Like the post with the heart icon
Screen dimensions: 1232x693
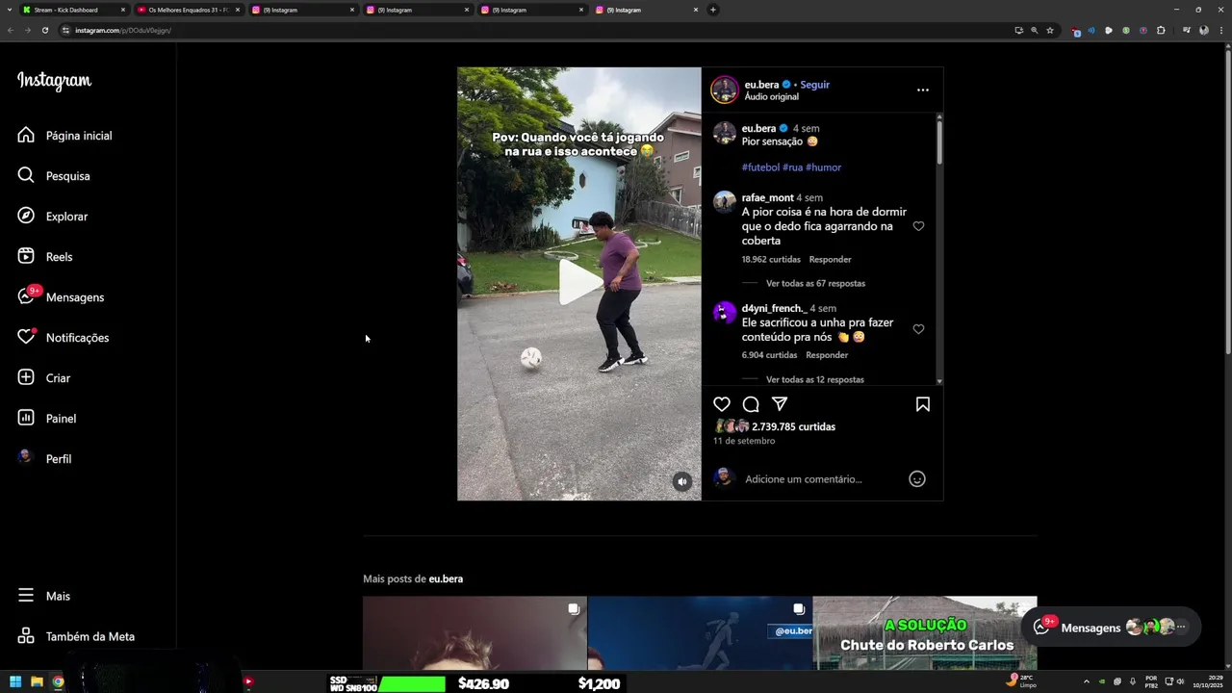722,404
